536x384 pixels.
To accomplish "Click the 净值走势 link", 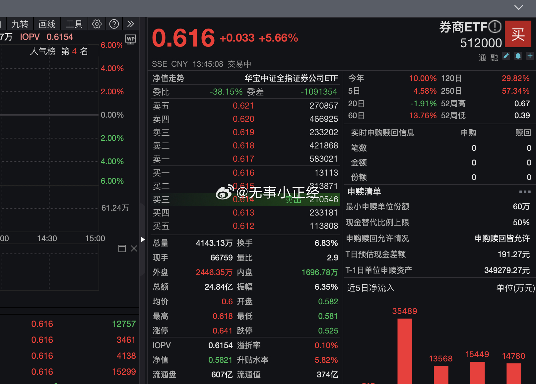I will click(x=168, y=78).
